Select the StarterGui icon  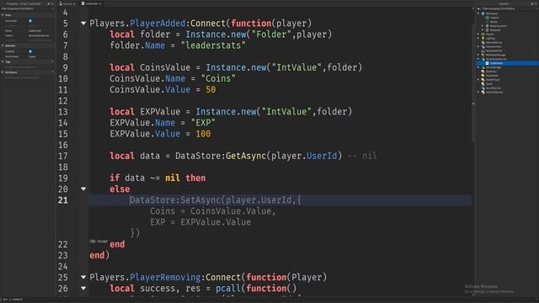(483, 72)
